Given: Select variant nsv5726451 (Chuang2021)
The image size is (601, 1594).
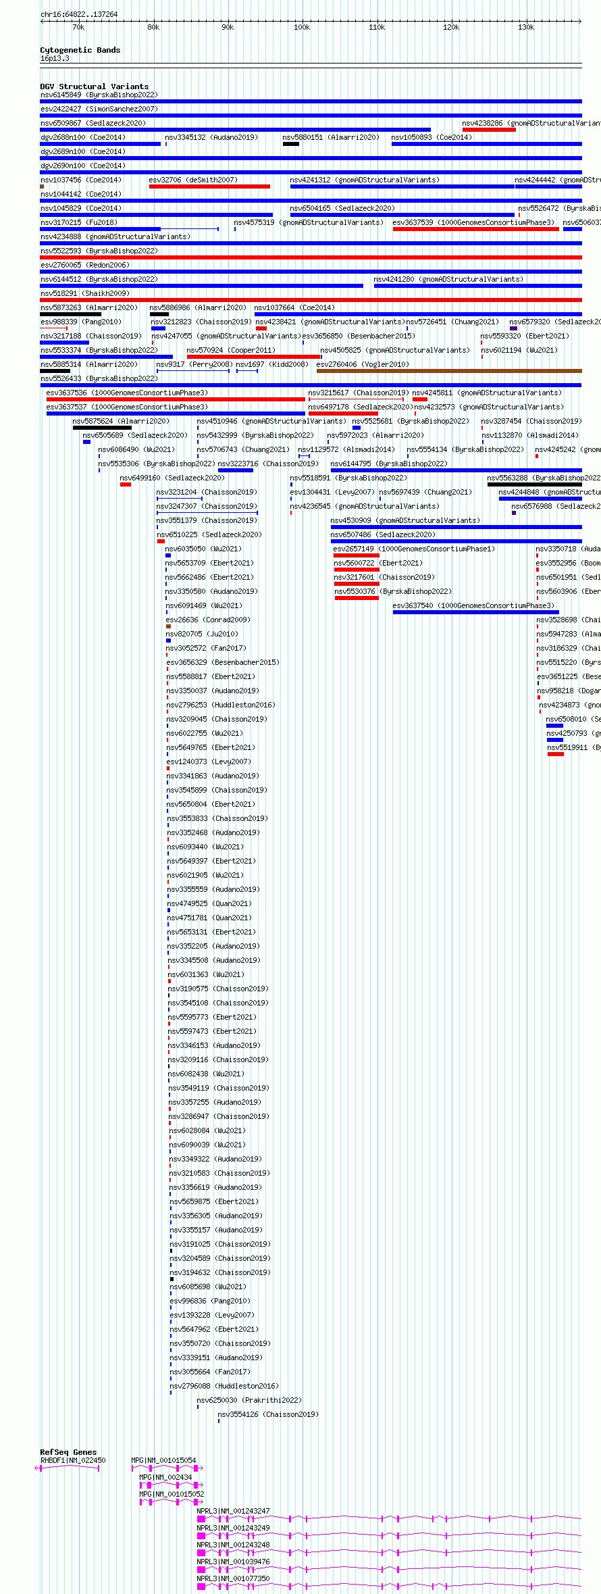Looking at the screenshot, I should coord(452,322).
